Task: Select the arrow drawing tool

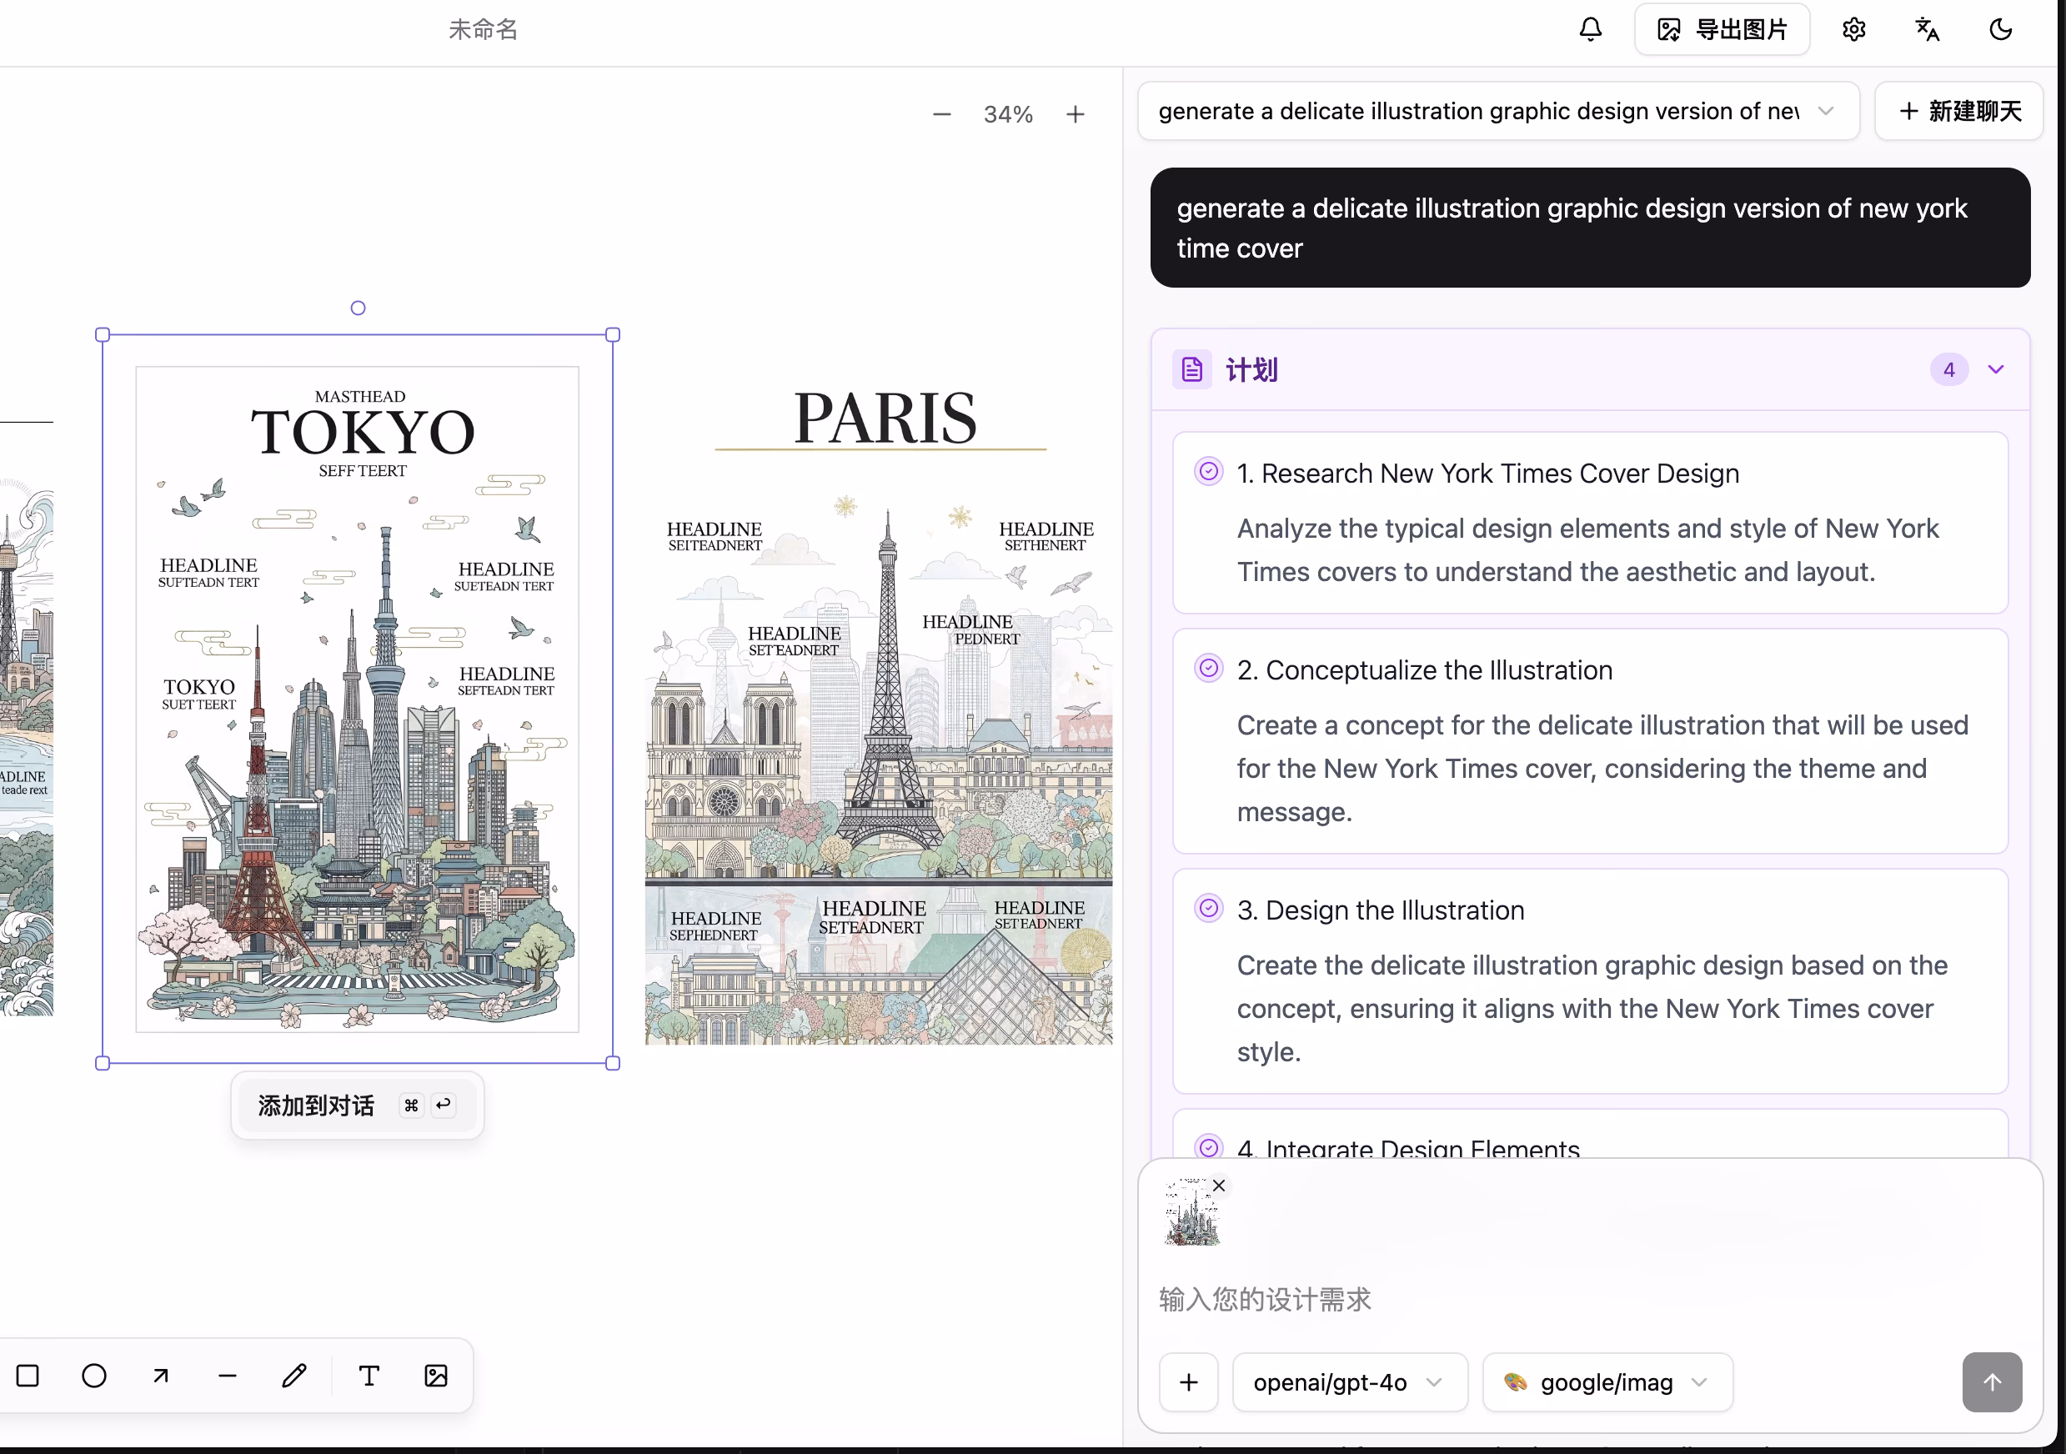Action: click(x=160, y=1376)
